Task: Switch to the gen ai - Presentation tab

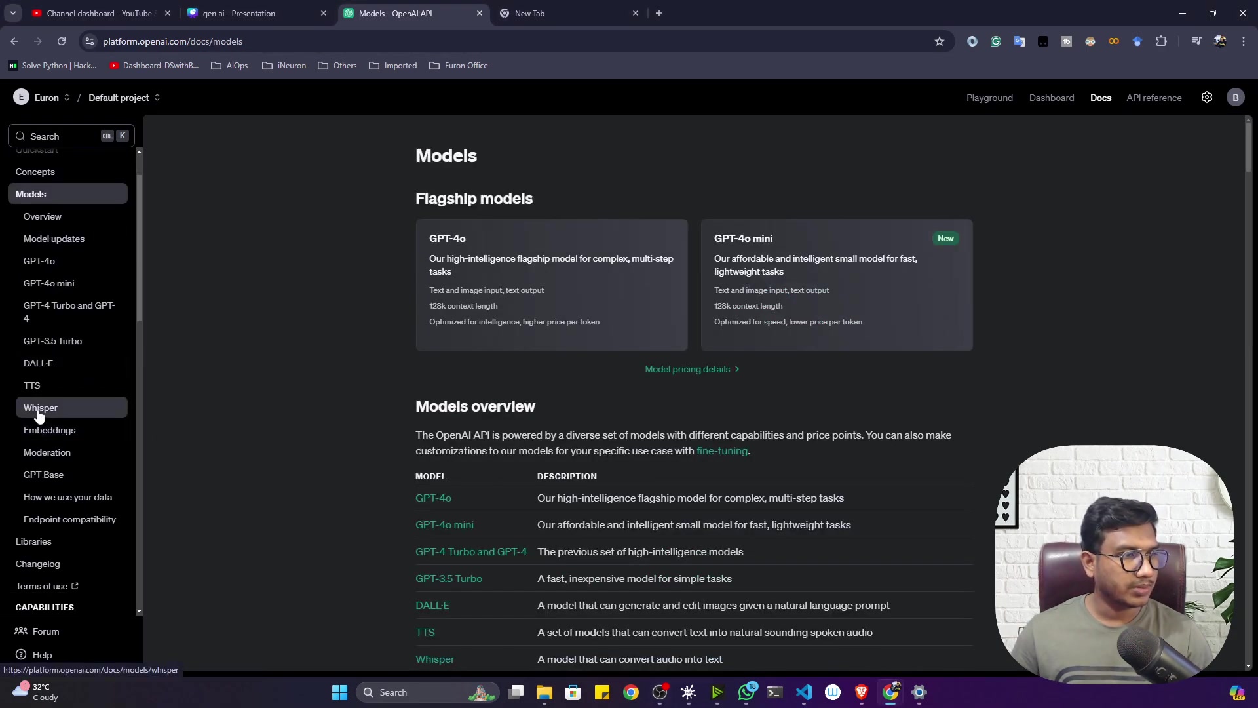Action: pyautogui.click(x=257, y=13)
